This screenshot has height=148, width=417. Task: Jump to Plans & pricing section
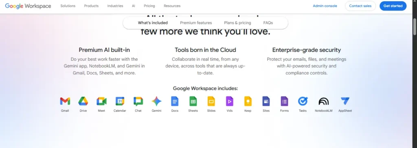[x=237, y=23]
